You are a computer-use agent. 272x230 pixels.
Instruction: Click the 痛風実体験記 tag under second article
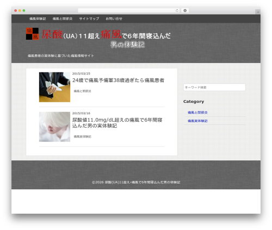click(82, 136)
